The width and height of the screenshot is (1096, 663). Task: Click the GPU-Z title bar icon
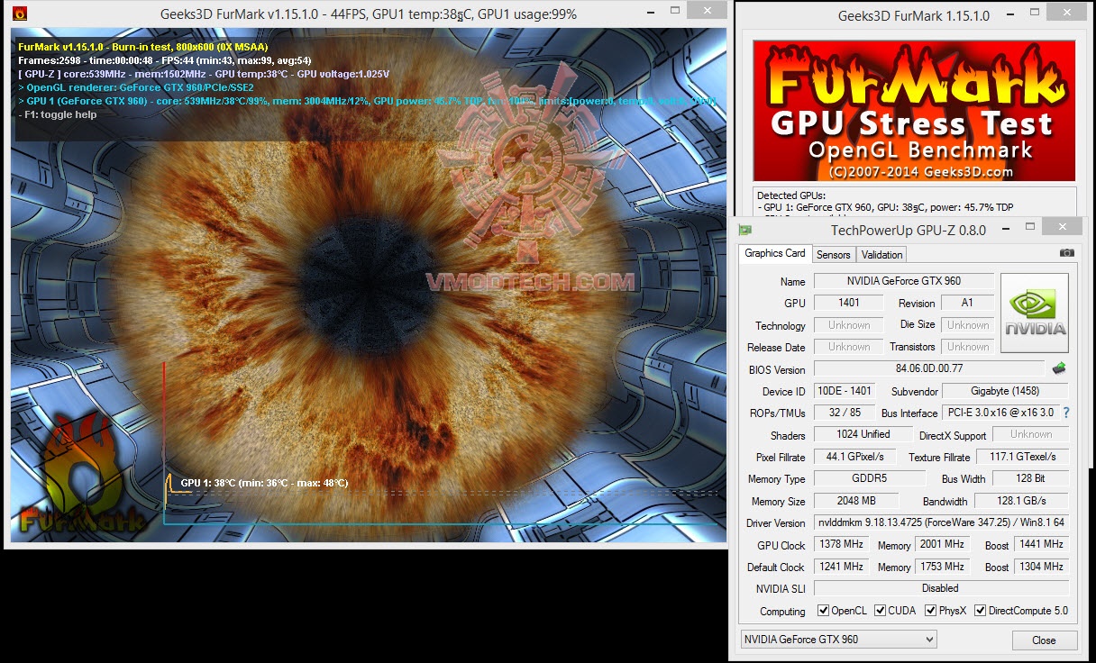click(744, 230)
